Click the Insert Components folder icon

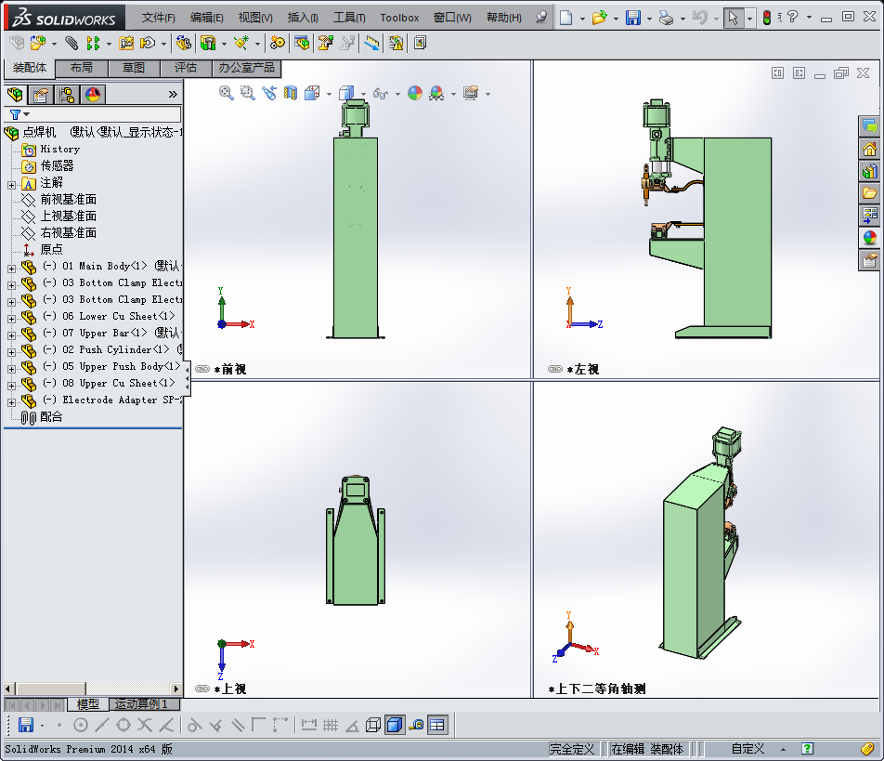click(x=38, y=43)
